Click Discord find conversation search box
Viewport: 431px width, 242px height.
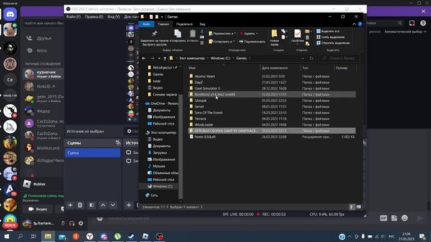pos(43,24)
